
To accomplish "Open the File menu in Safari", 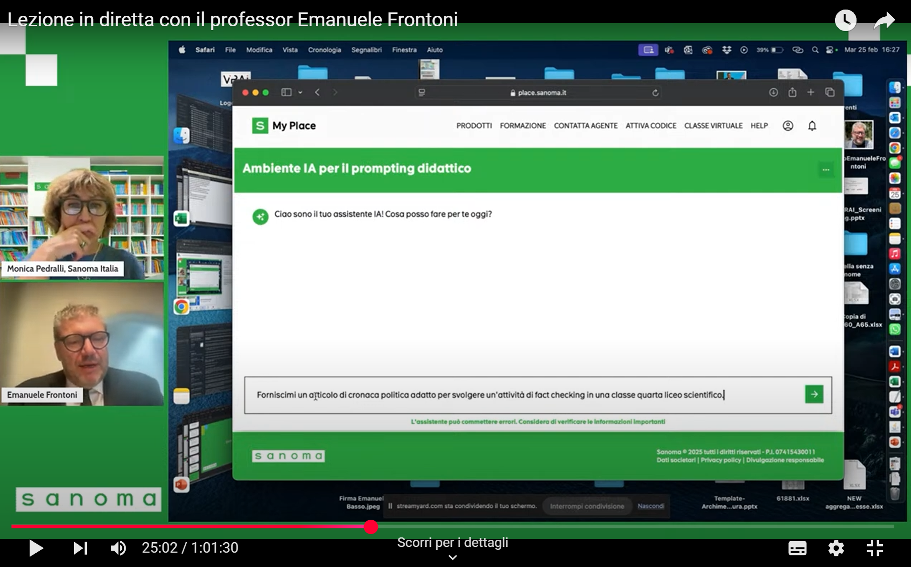I will (x=230, y=50).
